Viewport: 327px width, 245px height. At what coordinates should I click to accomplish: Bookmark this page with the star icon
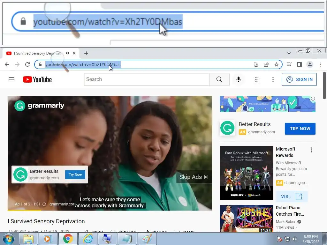277,64
